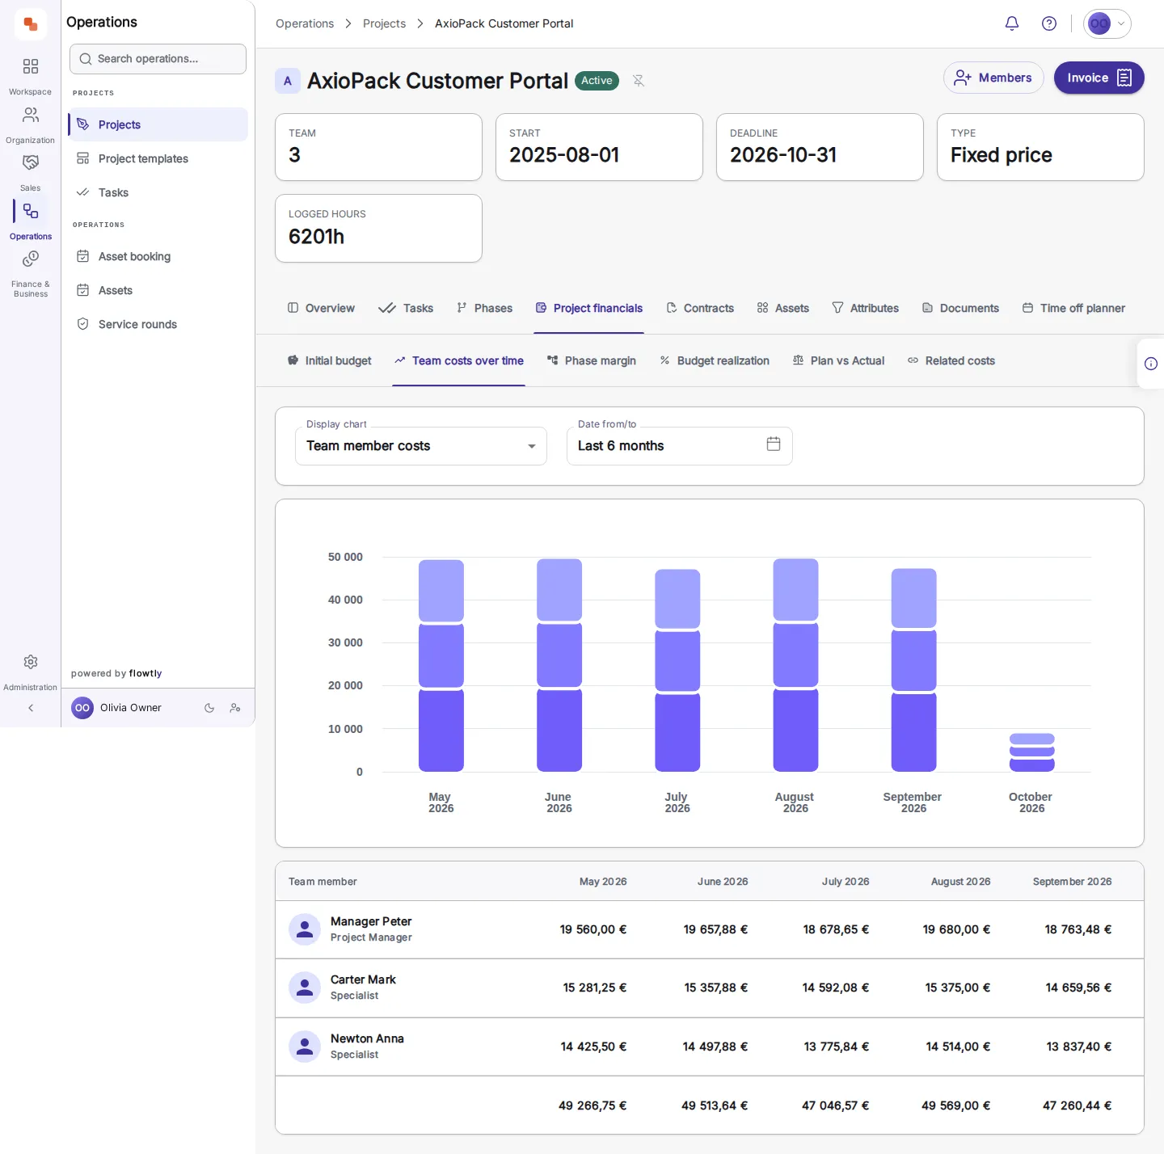
Task: Open the help question mark icon
Action: pyautogui.click(x=1048, y=23)
